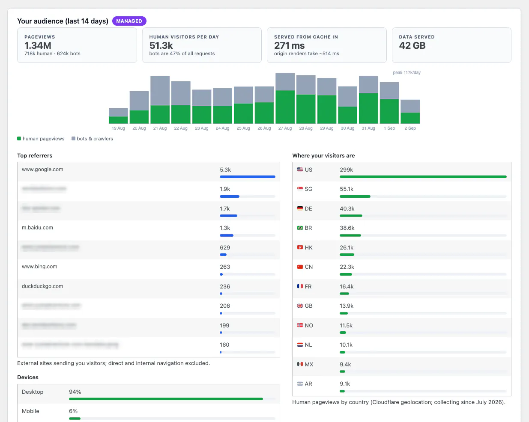The width and height of the screenshot is (529, 422).
Task: Open the Data served 42 GB card
Action: 451,45
